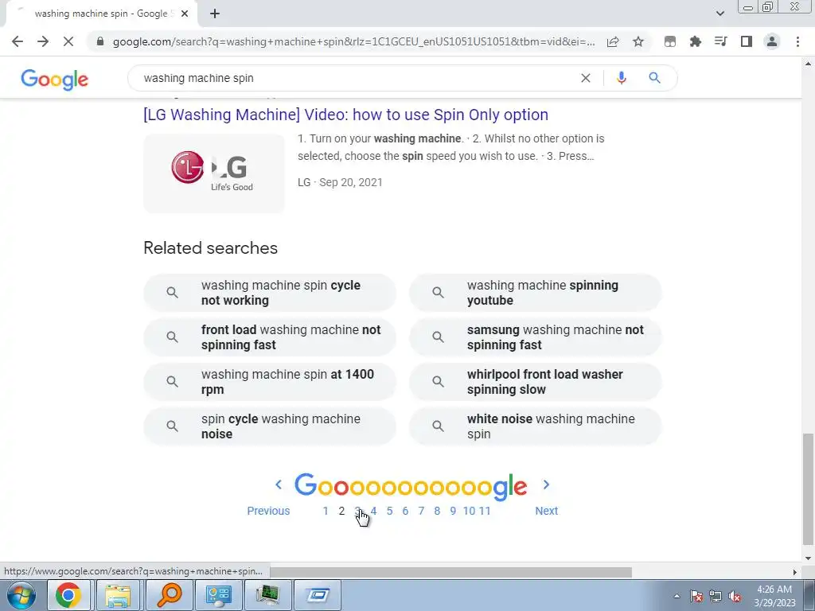The width and height of the screenshot is (815, 611).
Task: Search front load washing machine not spinning fast
Action: coord(270,337)
